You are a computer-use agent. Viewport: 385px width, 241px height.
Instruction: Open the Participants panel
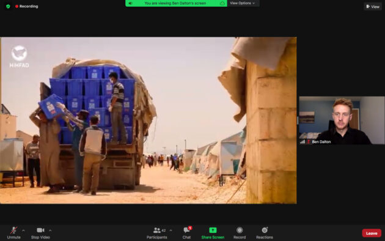(156, 232)
